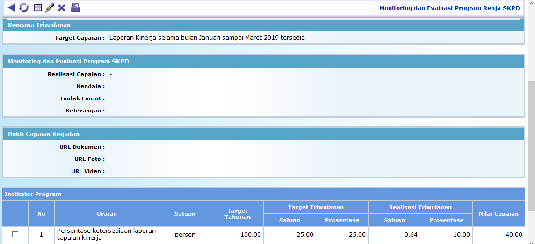The image size is (535, 244).
Task: Select the Nilai Capaian column header
Action: click(499, 214)
